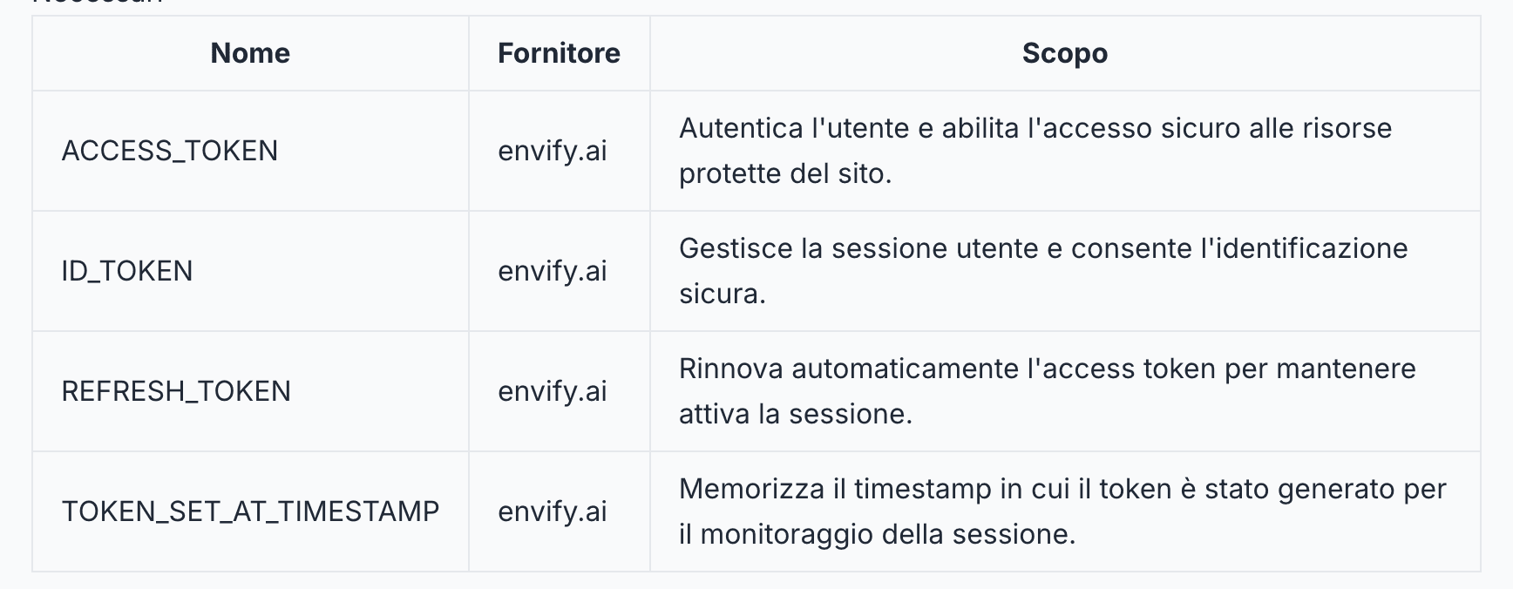Viewport: 1513px width, 589px height.
Task: Select the ACCESS_TOKEN cookie name
Action: 170,151
